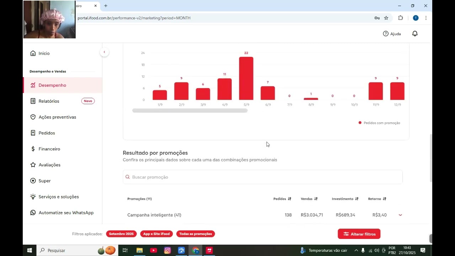The image size is (455, 256).
Task: Open Chrome three-dot menu
Action: [x=426, y=18]
